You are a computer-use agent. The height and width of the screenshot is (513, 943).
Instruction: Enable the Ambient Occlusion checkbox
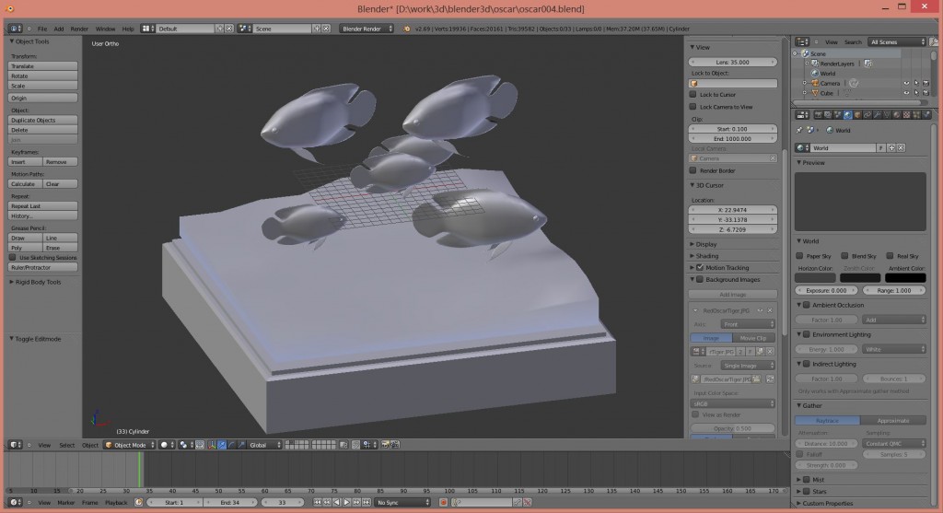click(x=807, y=305)
